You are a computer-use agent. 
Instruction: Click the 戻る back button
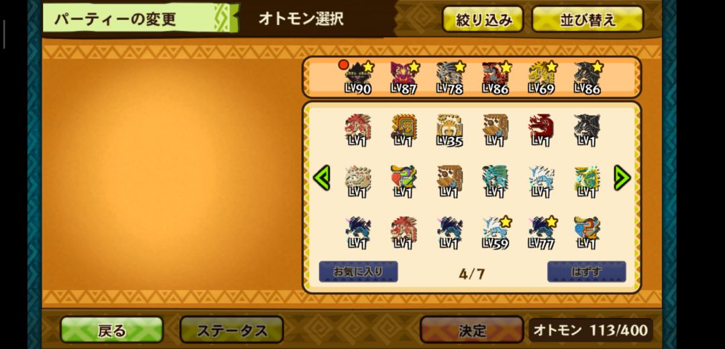112,330
